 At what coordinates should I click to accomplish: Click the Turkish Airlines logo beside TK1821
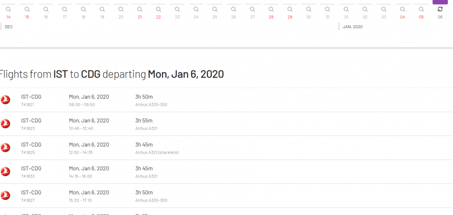click(6, 100)
